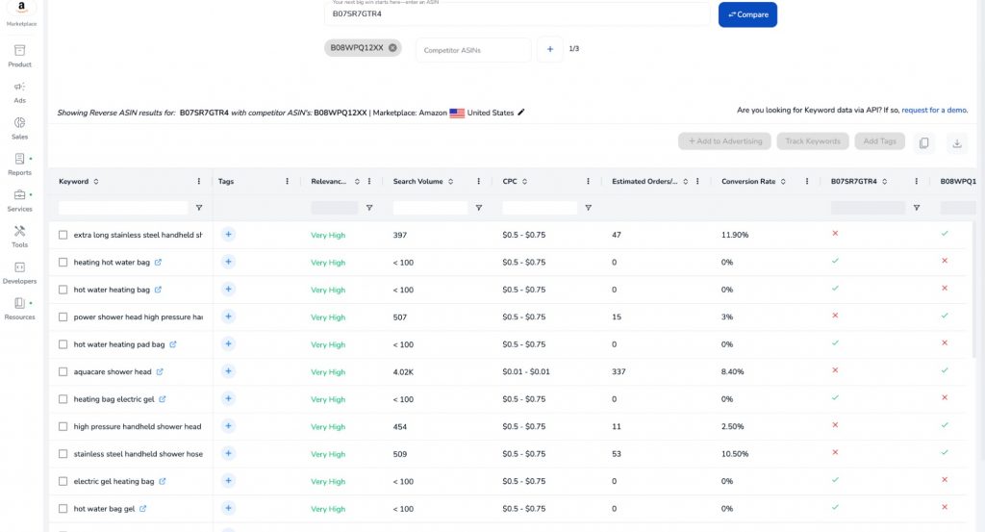This screenshot has width=985, height=532.
Task: Open Keyword column options menu
Action: 199,182
